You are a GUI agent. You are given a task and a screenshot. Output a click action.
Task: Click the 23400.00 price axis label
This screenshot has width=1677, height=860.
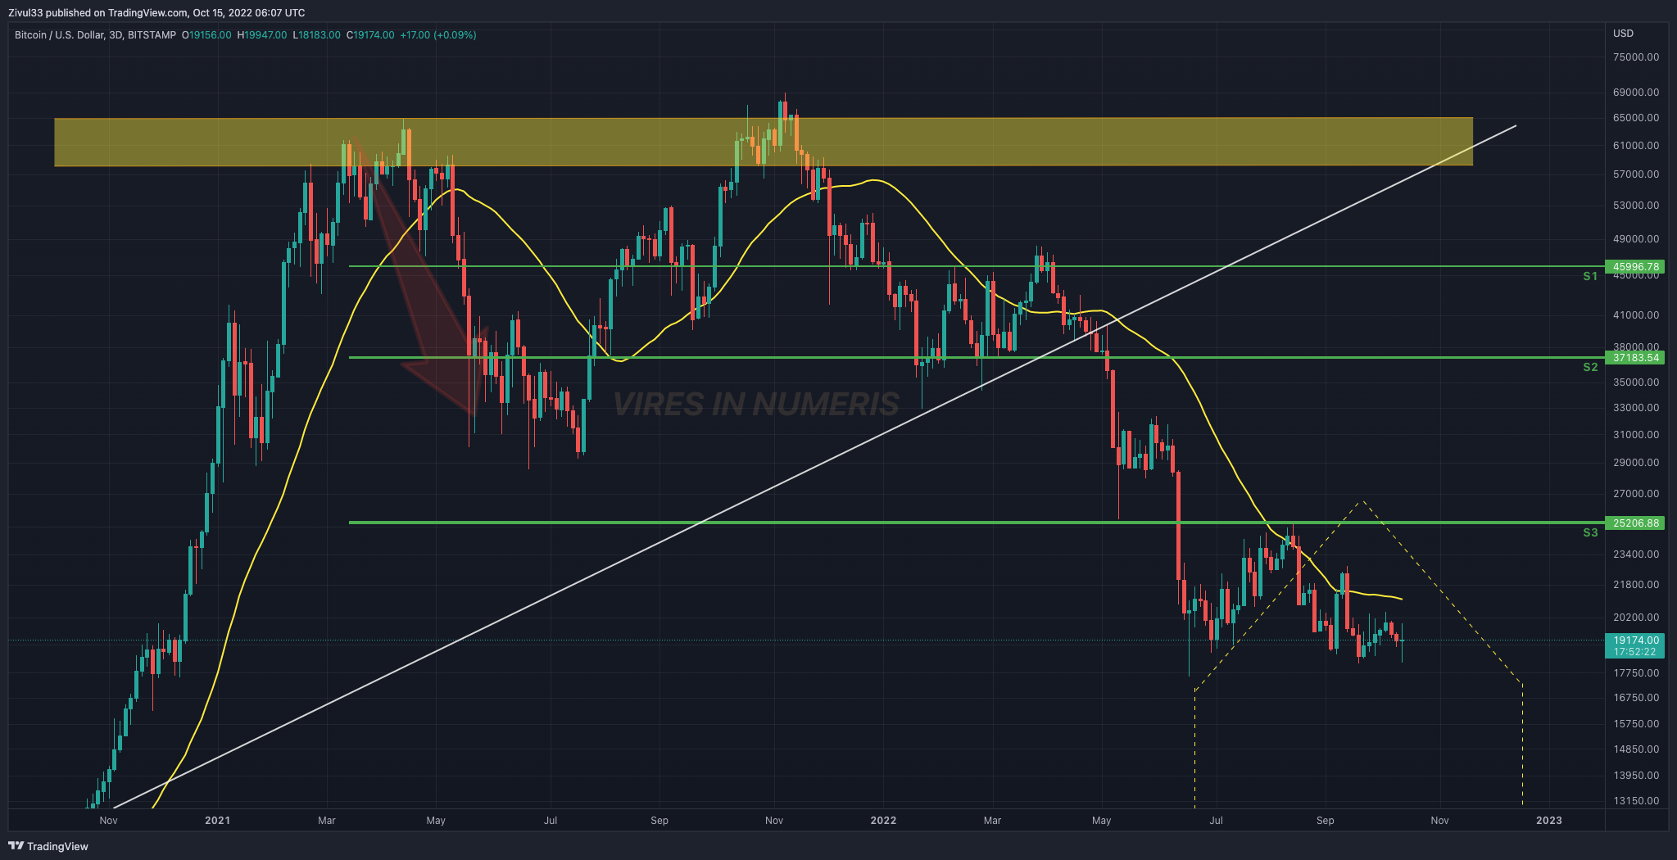click(1636, 554)
